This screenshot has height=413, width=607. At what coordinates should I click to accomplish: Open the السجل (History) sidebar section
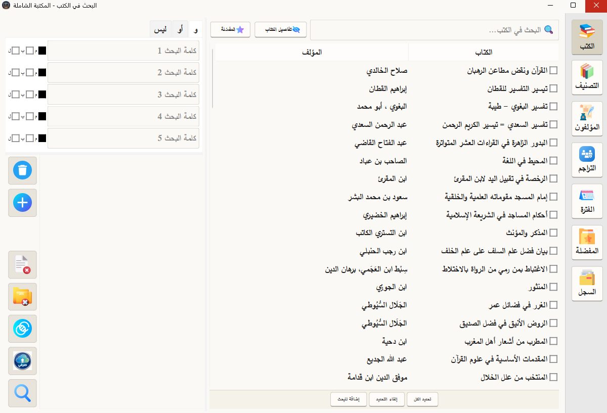click(587, 285)
